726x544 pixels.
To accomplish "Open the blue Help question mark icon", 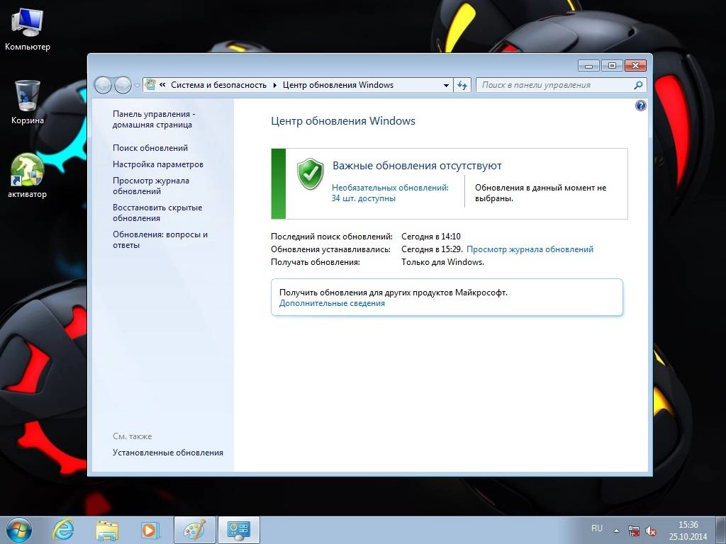I will (640, 106).
